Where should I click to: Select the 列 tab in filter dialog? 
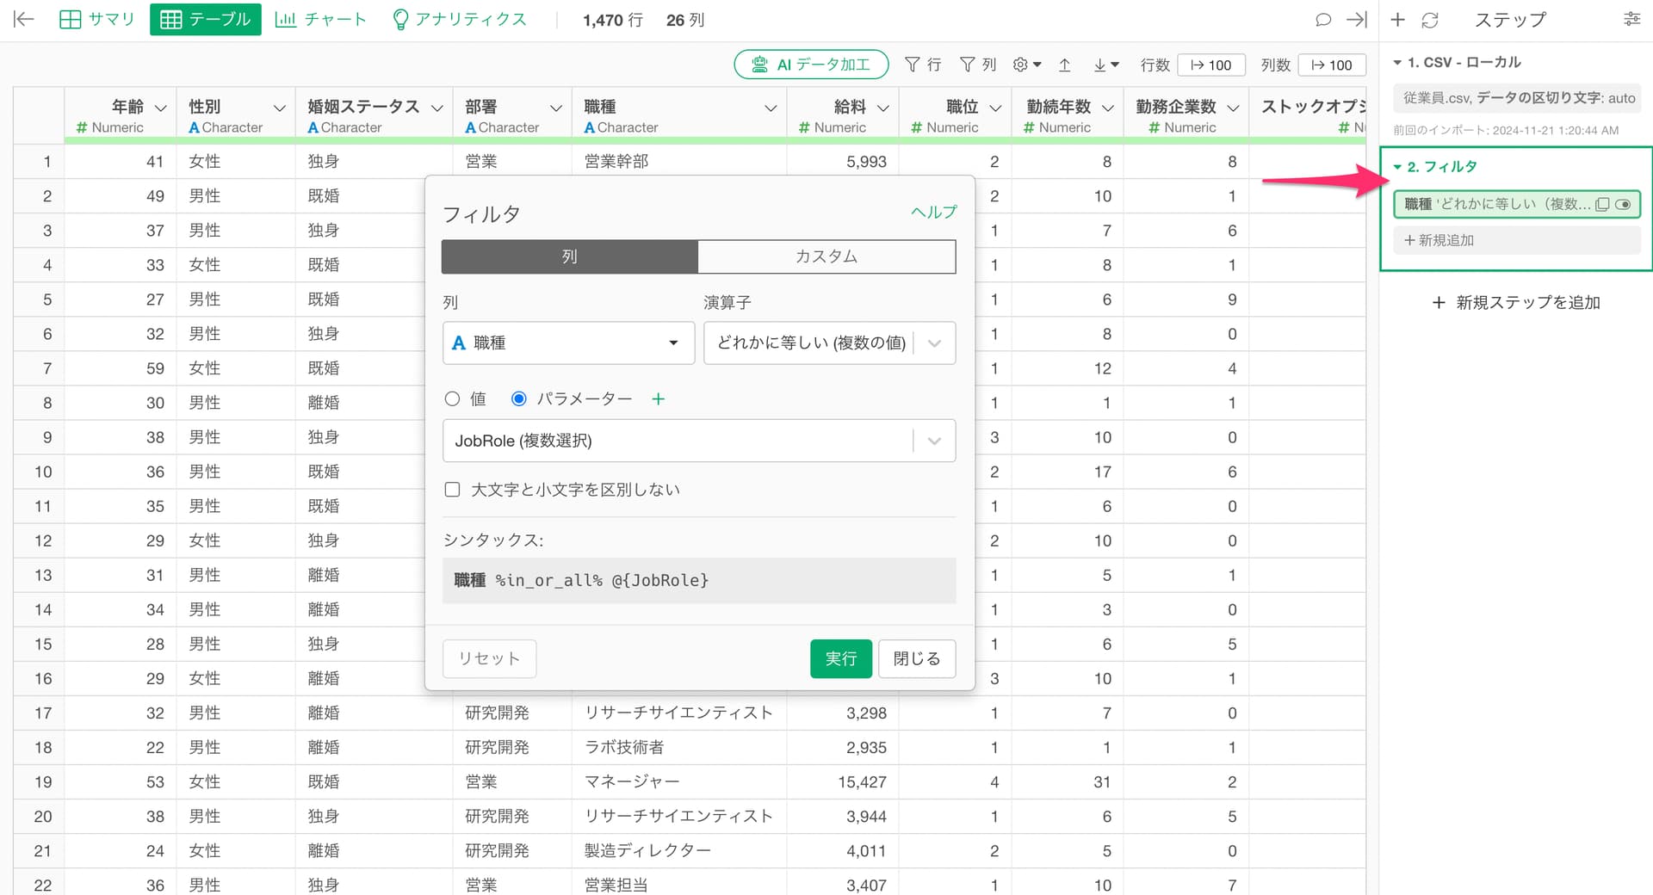tap(569, 256)
